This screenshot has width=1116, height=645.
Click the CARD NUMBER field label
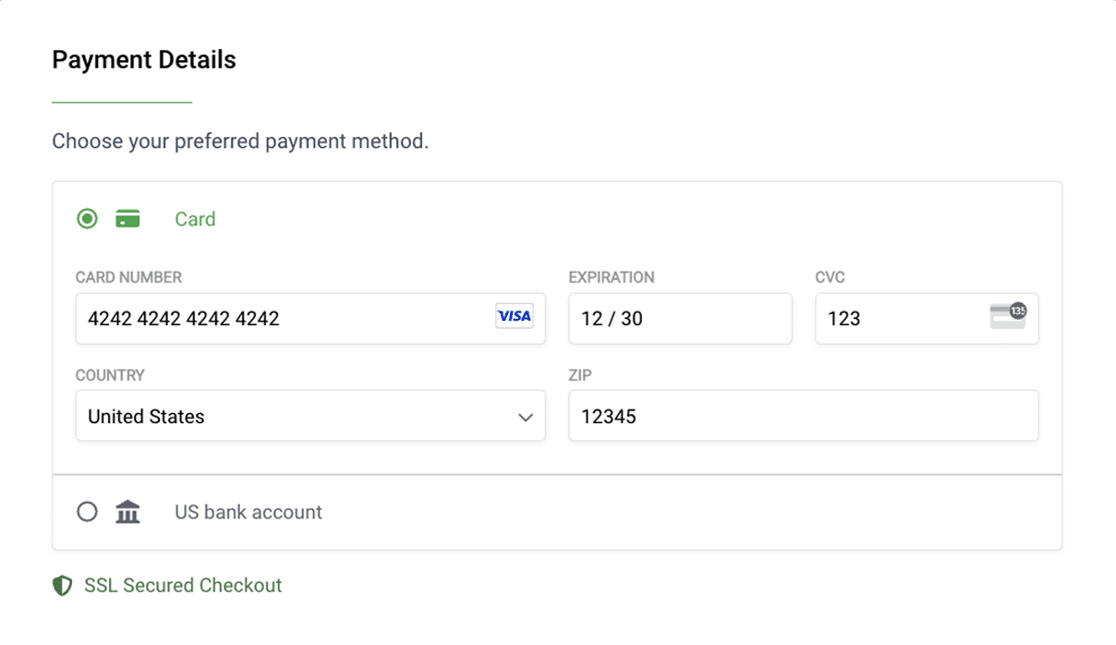pyautogui.click(x=128, y=277)
